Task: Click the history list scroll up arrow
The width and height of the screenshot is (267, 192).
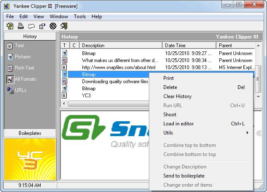Action: 258,46
